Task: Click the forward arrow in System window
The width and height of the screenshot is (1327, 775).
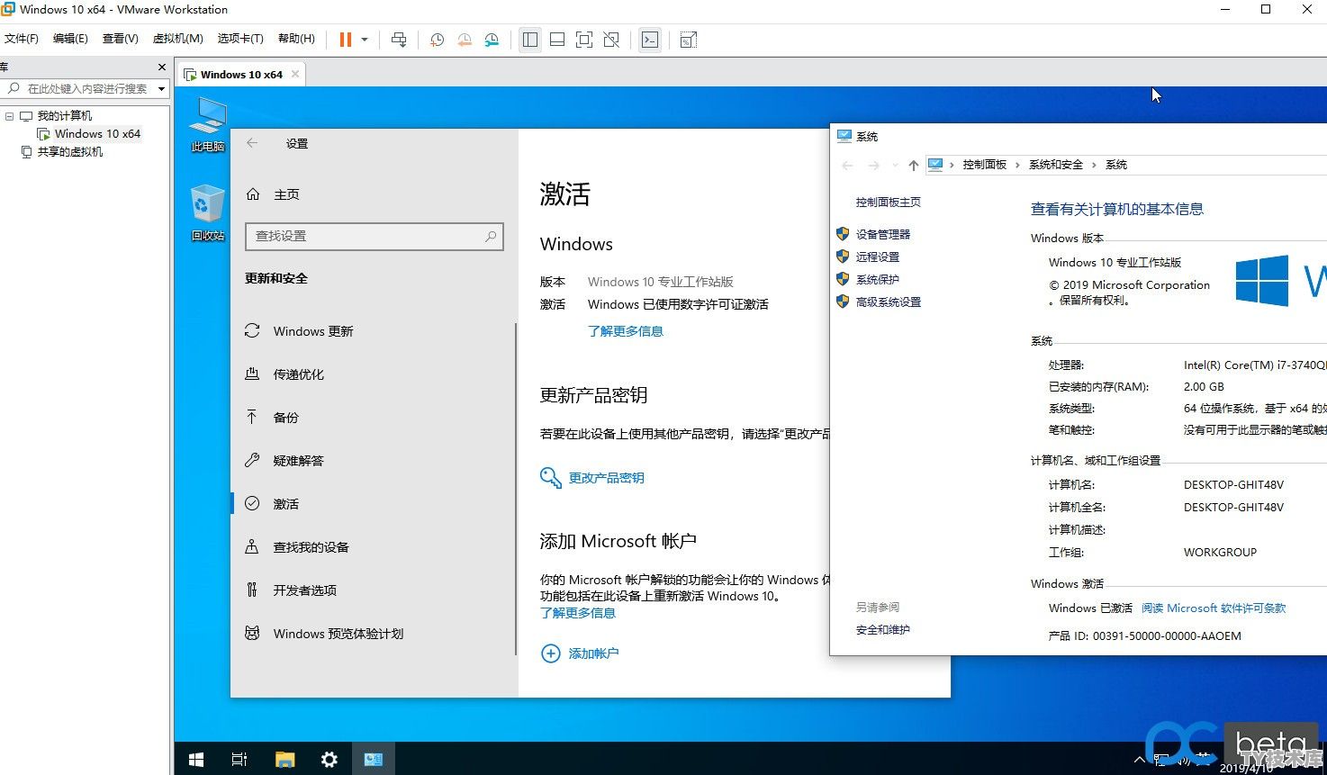Action: tap(874, 165)
